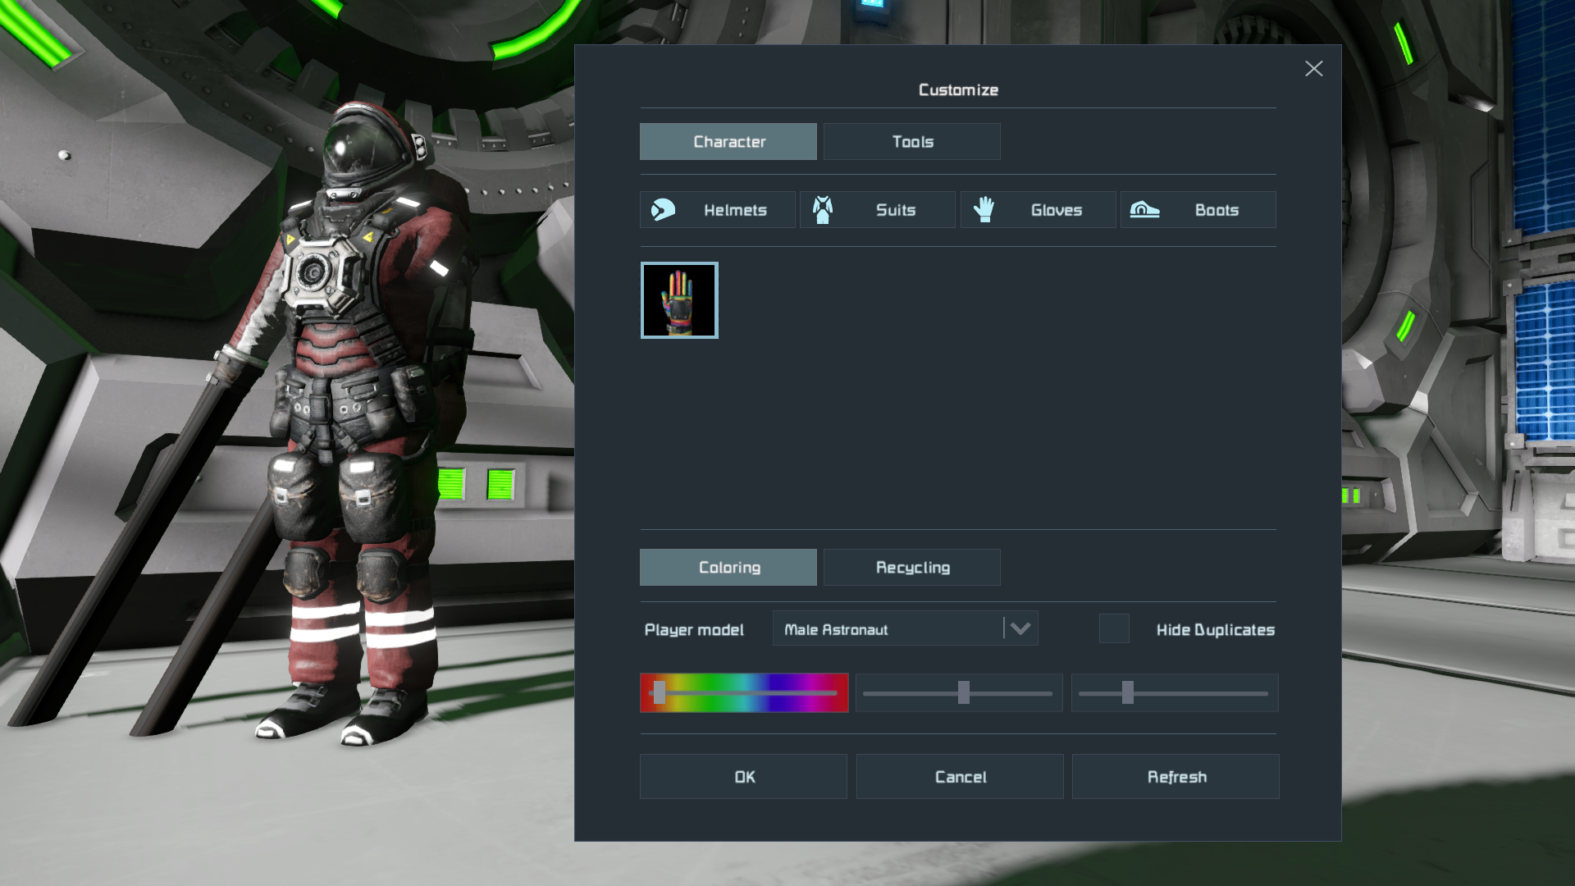This screenshot has width=1575, height=886.
Task: Click the dropdown chevron arrow beside Male Astronaut
Action: pos(1020,629)
